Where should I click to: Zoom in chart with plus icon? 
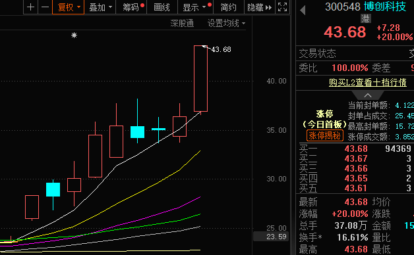coord(30,7)
